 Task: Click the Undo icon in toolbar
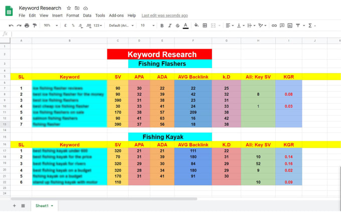point(11,26)
